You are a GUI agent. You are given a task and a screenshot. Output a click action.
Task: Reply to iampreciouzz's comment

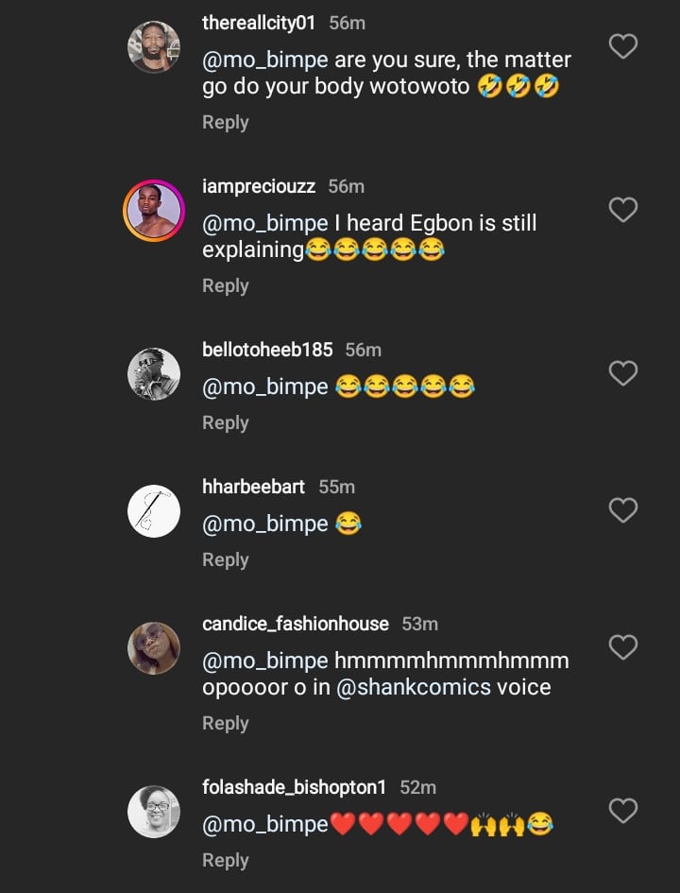tap(226, 285)
